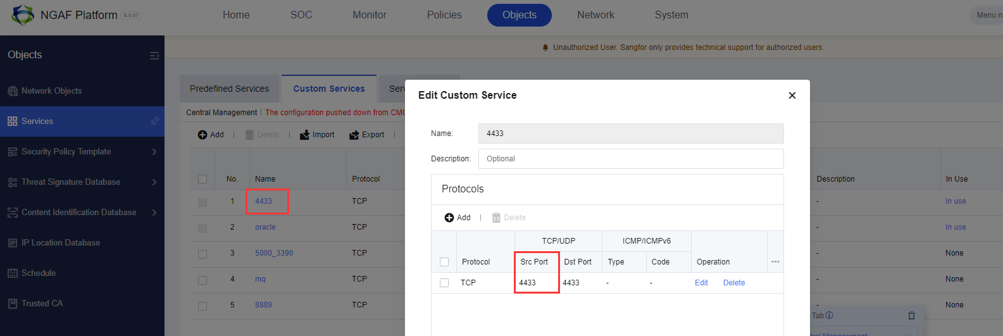The image size is (1003, 336).
Task: Toggle the select-all checkbox in Protocols header
Action: [444, 262]
